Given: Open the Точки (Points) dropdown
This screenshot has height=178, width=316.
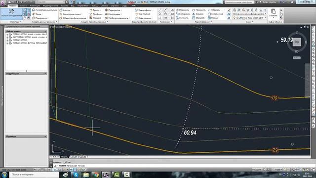Looking at the screenshot, I should coord(38,14).
